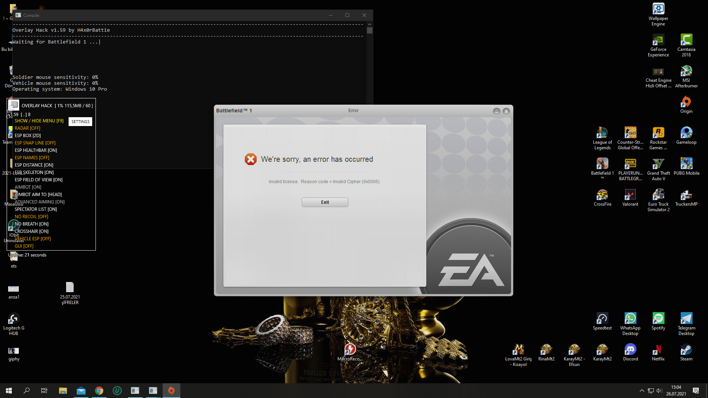Open Camtasia 2018 desktop icon

(x=686, y=46)
